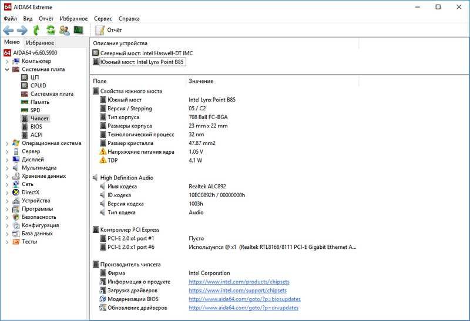Expand the Сервер tree node
The image size is (470, 321).
coord(7,151)
